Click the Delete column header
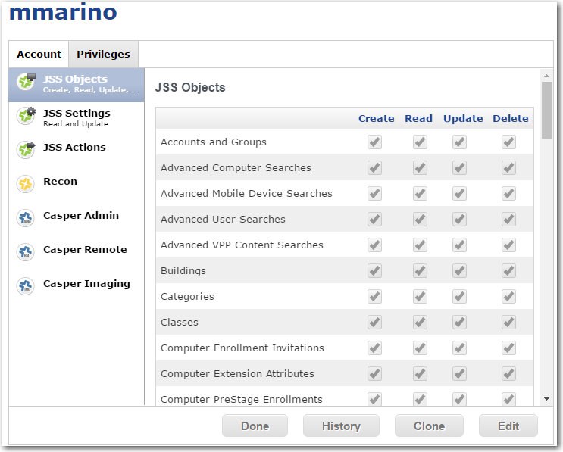Viewport: 563px width, 452px height. tap(510, 118)
